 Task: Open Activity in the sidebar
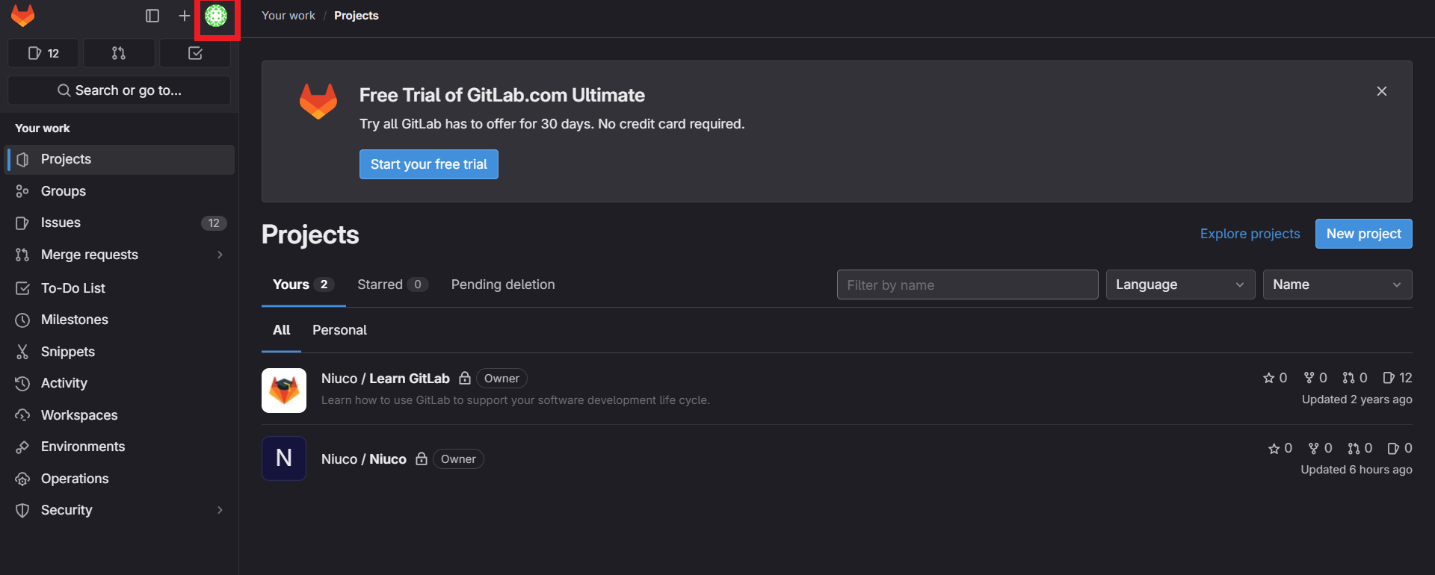[120, 383]
